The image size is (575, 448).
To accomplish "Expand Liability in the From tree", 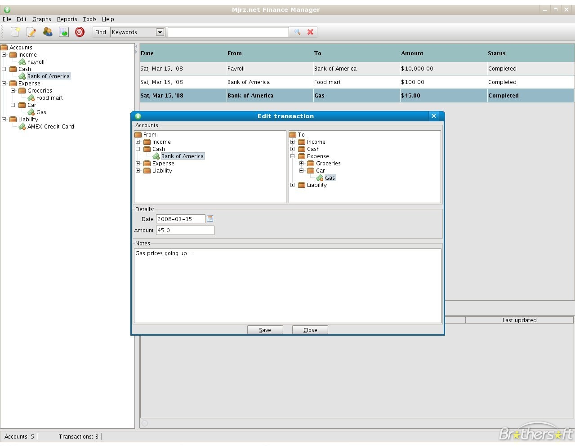I will 138,170.
